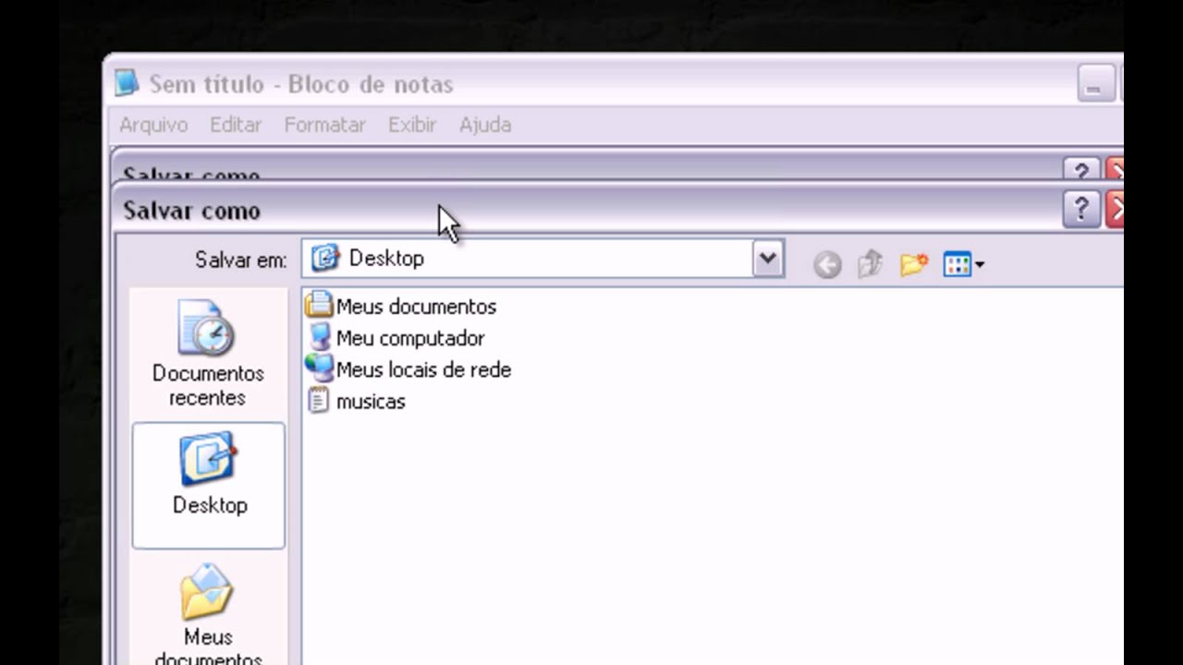
Task: Click the Notepad icon in title bar
Action: point(127,84)
